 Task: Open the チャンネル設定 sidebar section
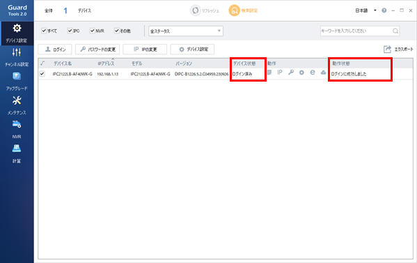pos(17,57)
